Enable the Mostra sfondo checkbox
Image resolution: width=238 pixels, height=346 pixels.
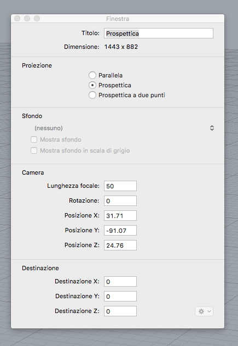click(34, 139)
